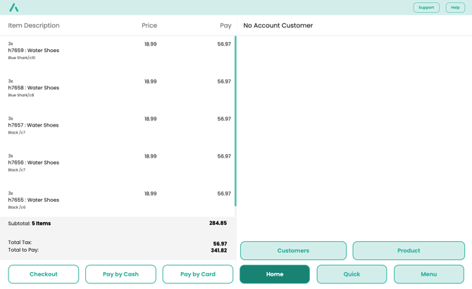Click the app logo in top-left corner
472x289 pixels.
tap(13, 8)
